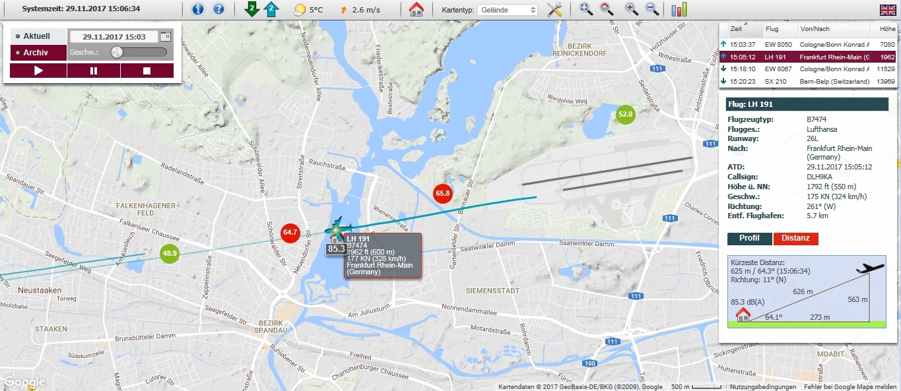The width and height of the screenshot is (901, 391).
Task: Click the 65.8 noise monitor marker
Action: (x=442, y=194)
